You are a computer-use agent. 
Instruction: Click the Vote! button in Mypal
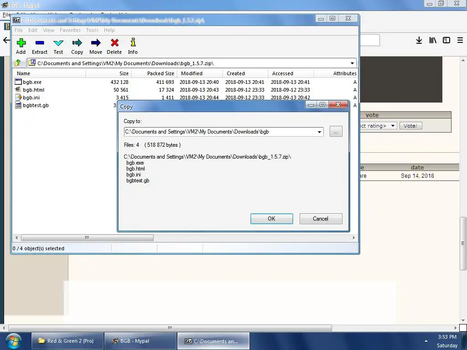point(410,126)
